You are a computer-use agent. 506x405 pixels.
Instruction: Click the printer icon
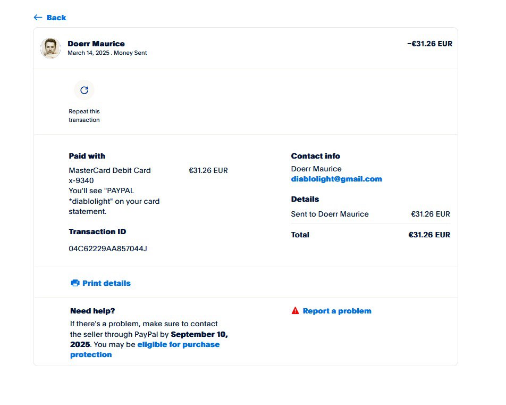point(75,283)
